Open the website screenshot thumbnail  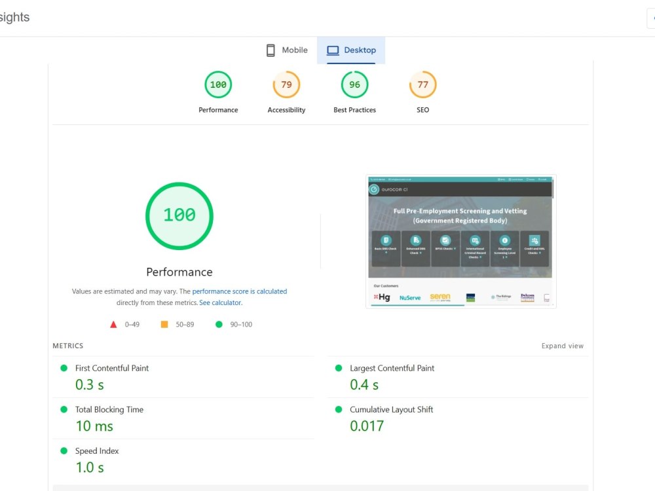460,242
